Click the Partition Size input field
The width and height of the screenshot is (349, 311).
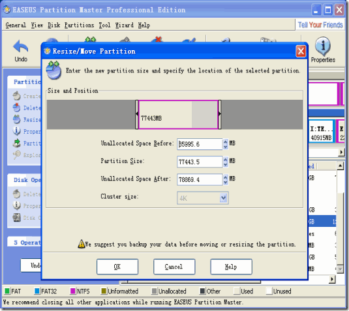(x=200, y=162)
